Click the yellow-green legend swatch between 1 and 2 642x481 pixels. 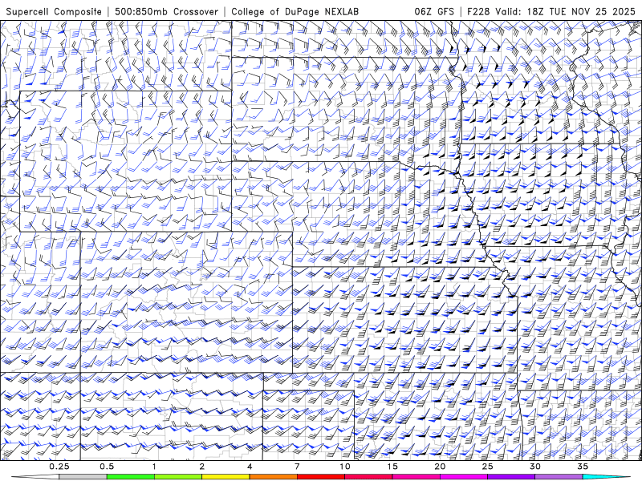(178, 477)
